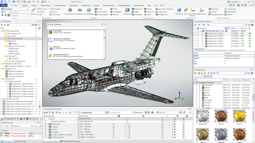Click the Копия (Copy) command
Screen dimensions: 255x143
pos(114,9)
